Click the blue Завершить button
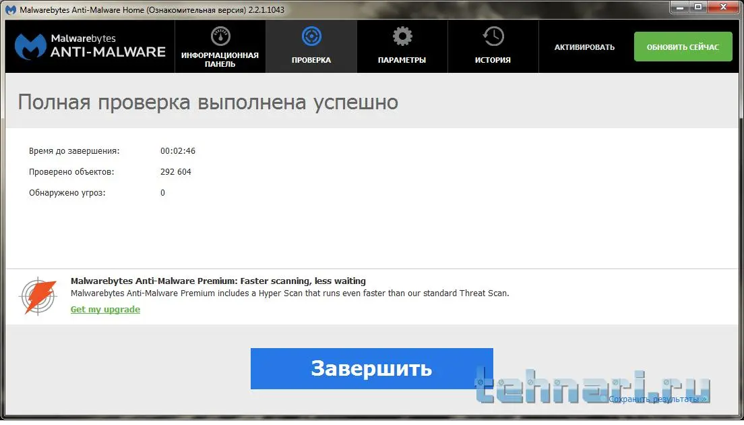Viewport: 744px width, 425px height. tap(371, 368)
